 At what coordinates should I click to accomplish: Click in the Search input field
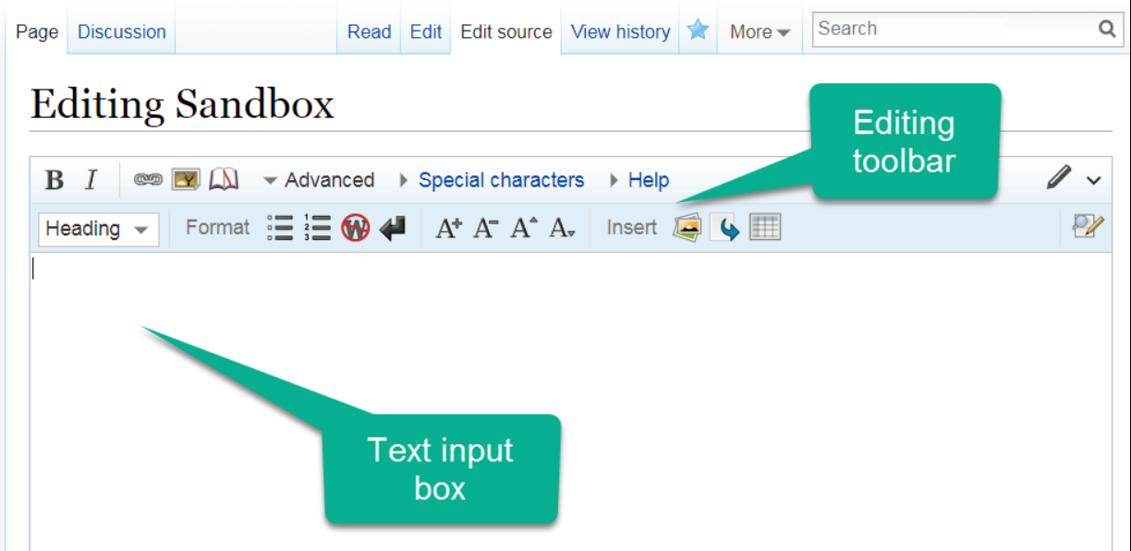(952, 29)
